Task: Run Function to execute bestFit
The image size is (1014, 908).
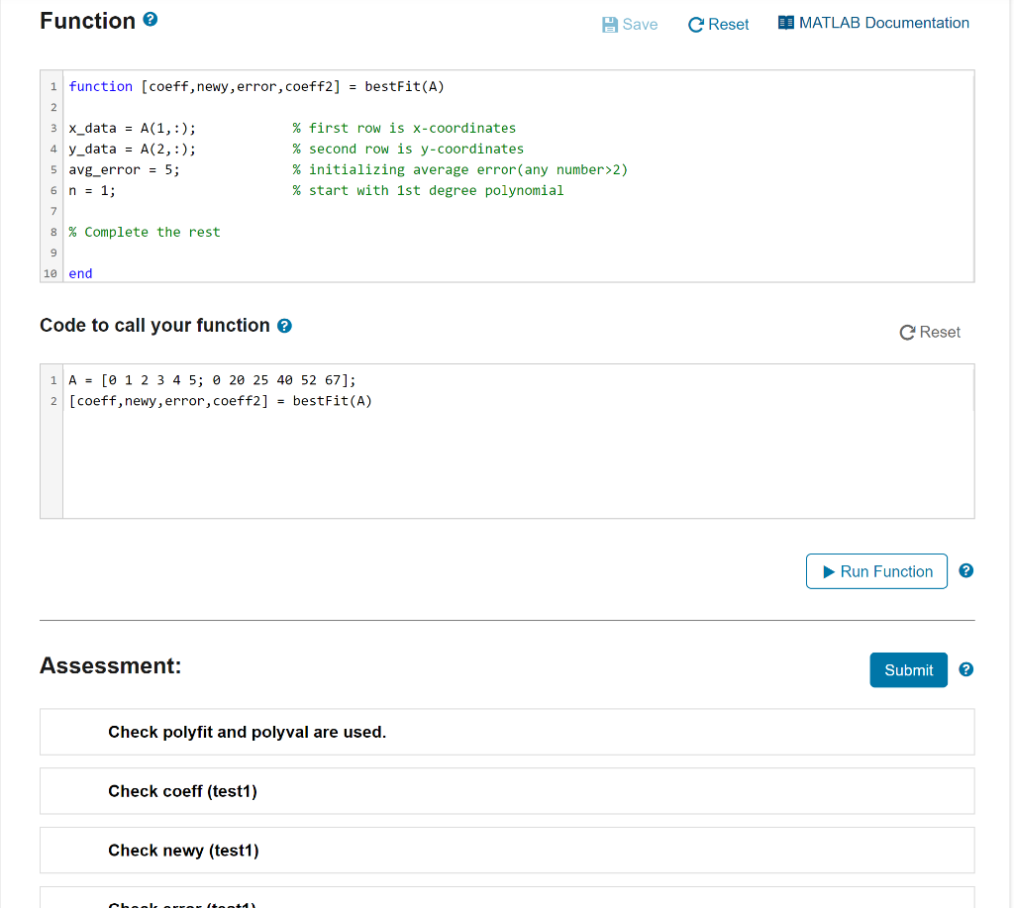Action: [x=875, y=570]
